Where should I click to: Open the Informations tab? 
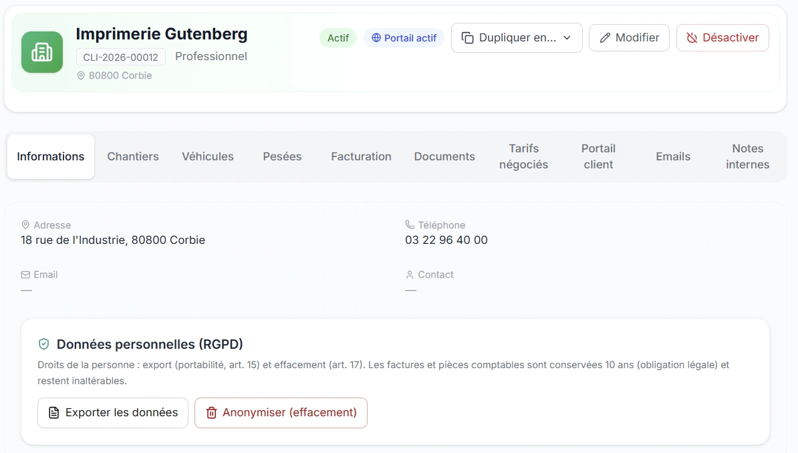coord(50,156)
